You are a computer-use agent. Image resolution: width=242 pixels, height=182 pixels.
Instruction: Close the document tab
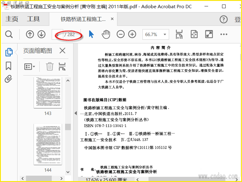click(112, 19)
